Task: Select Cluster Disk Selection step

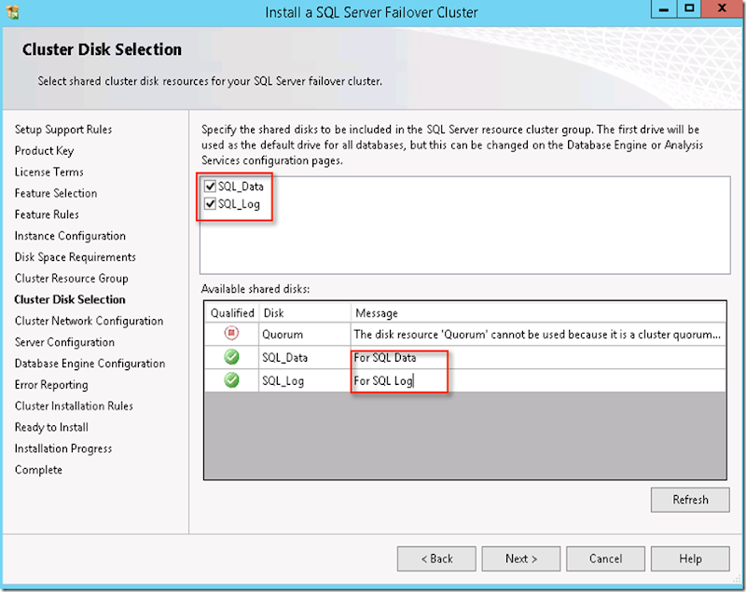Action: pyautogui.click(x=70, y=299)
